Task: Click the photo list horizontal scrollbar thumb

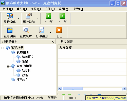Action: (73, 89)
